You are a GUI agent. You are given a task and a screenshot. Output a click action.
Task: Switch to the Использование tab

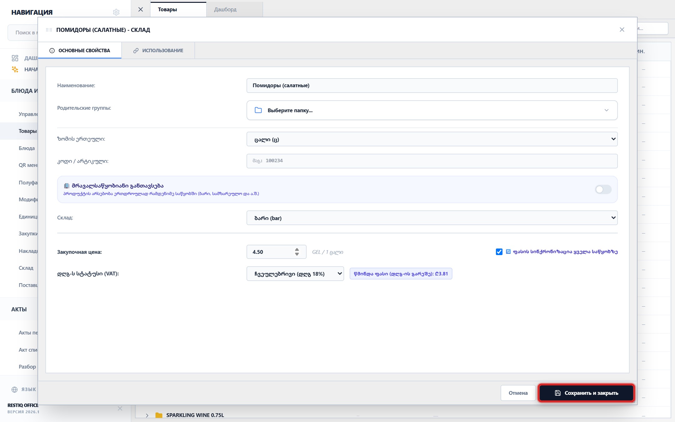(x=158, y=51)
